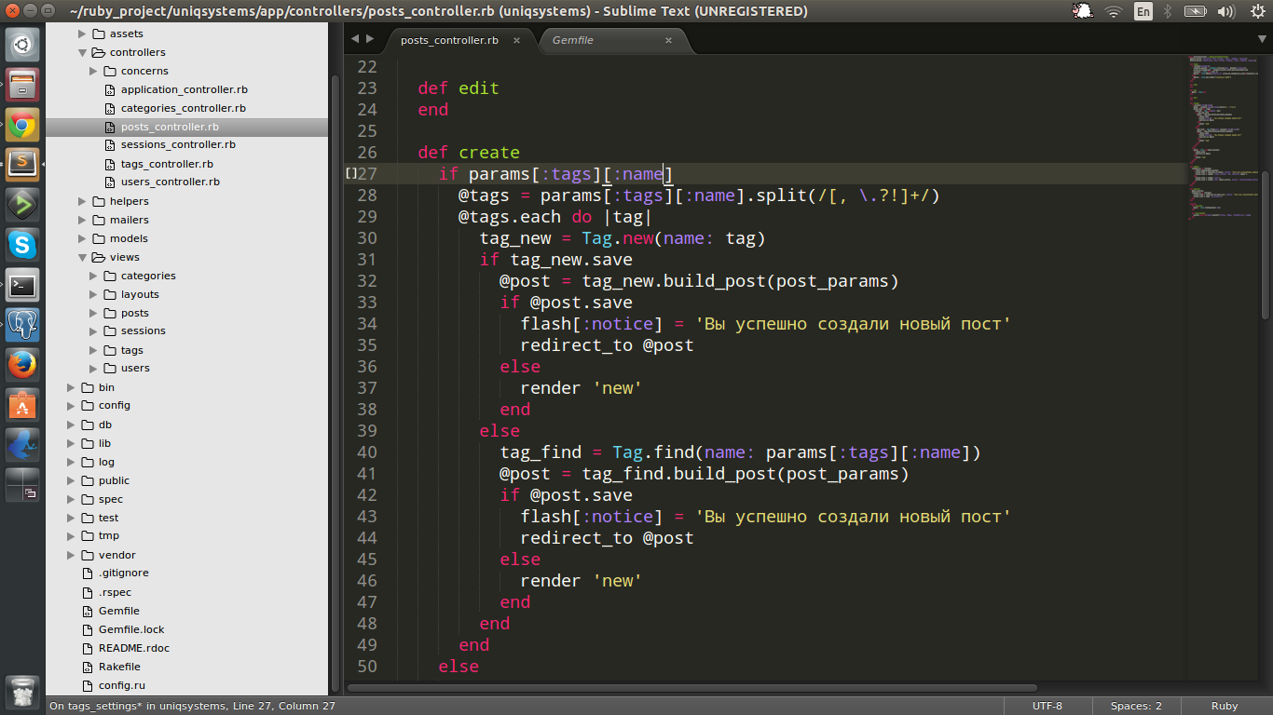Launch Firefox from the dock
1273x715 pixels.
pyautogui.click(x=22, y=365)
